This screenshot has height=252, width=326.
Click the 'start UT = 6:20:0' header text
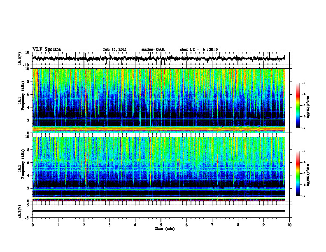tap(199, 49)
